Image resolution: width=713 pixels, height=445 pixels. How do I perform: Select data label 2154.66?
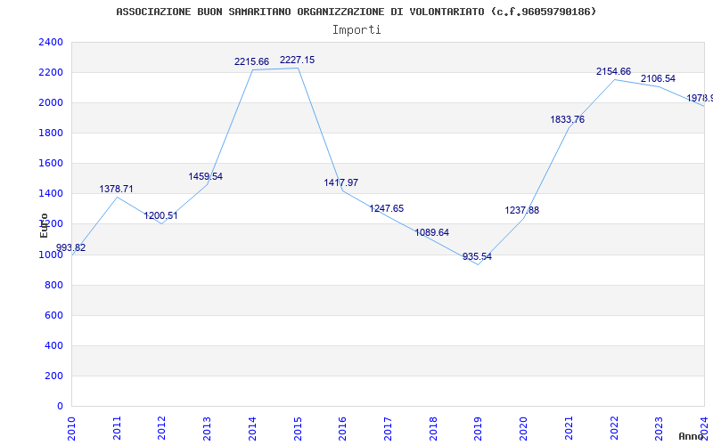pyautogui.click(x=613, y=71)
